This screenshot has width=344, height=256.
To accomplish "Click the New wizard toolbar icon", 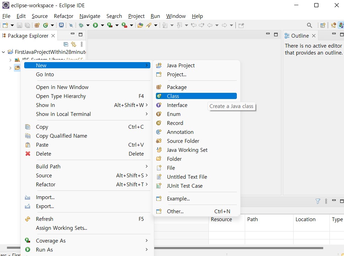I will click(x=5, y=25).
